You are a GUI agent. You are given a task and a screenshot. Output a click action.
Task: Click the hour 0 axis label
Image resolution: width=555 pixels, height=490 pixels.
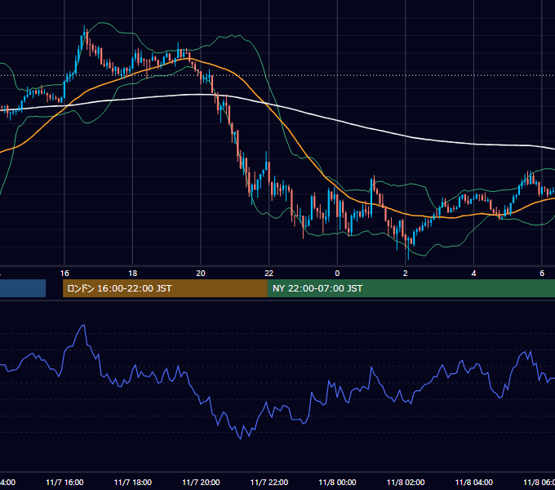pos(337,274)
